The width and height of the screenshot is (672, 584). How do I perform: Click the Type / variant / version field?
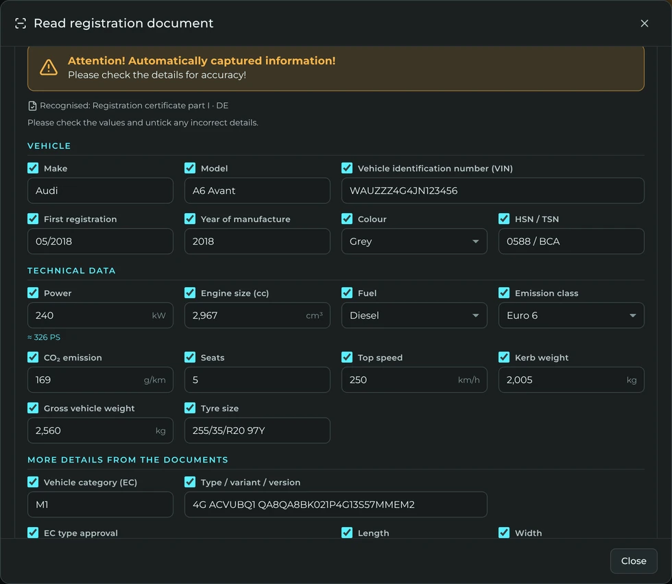336,504
